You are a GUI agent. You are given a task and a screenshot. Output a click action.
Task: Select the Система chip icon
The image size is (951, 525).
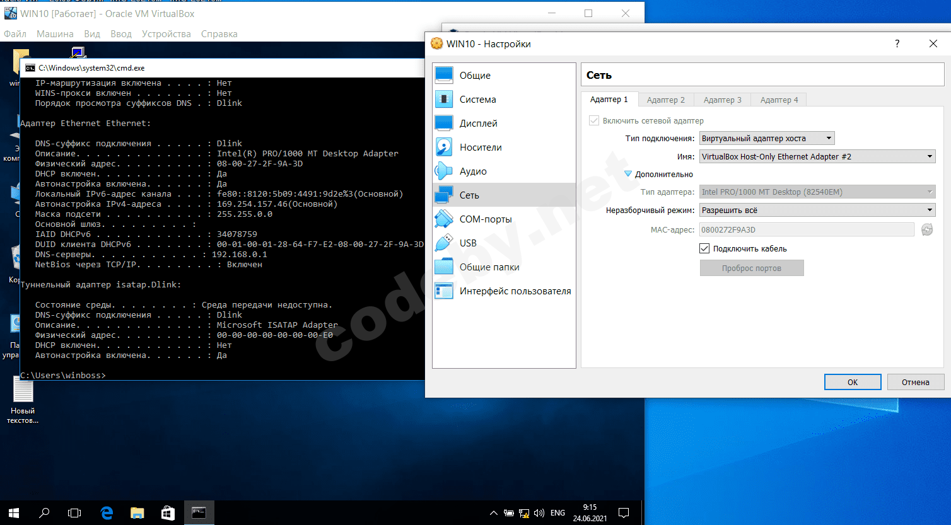click(x=444, y=99)
